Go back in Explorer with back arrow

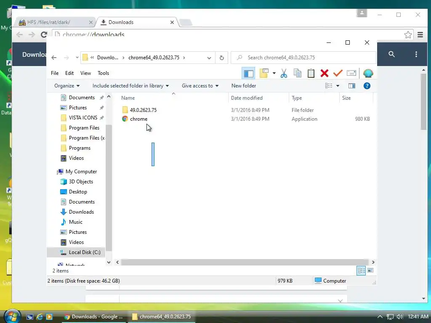point(54,58)
